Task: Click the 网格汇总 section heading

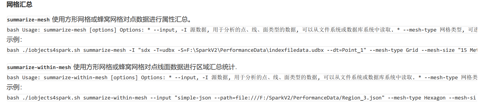Action: [19, 4]
